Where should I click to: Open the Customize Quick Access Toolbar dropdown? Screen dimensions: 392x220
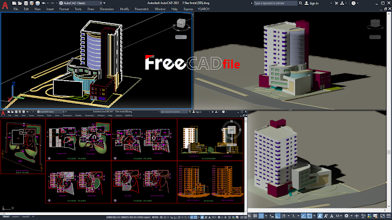tap(105, 3)
